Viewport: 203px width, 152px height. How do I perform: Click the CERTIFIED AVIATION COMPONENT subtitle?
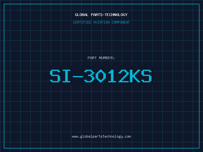[x=101, y=22]
